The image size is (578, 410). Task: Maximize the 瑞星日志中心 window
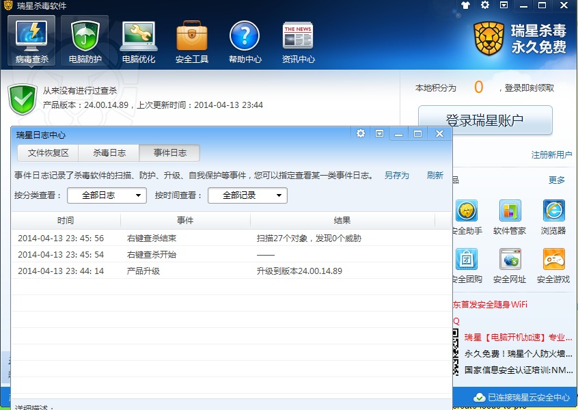point(417,133)
